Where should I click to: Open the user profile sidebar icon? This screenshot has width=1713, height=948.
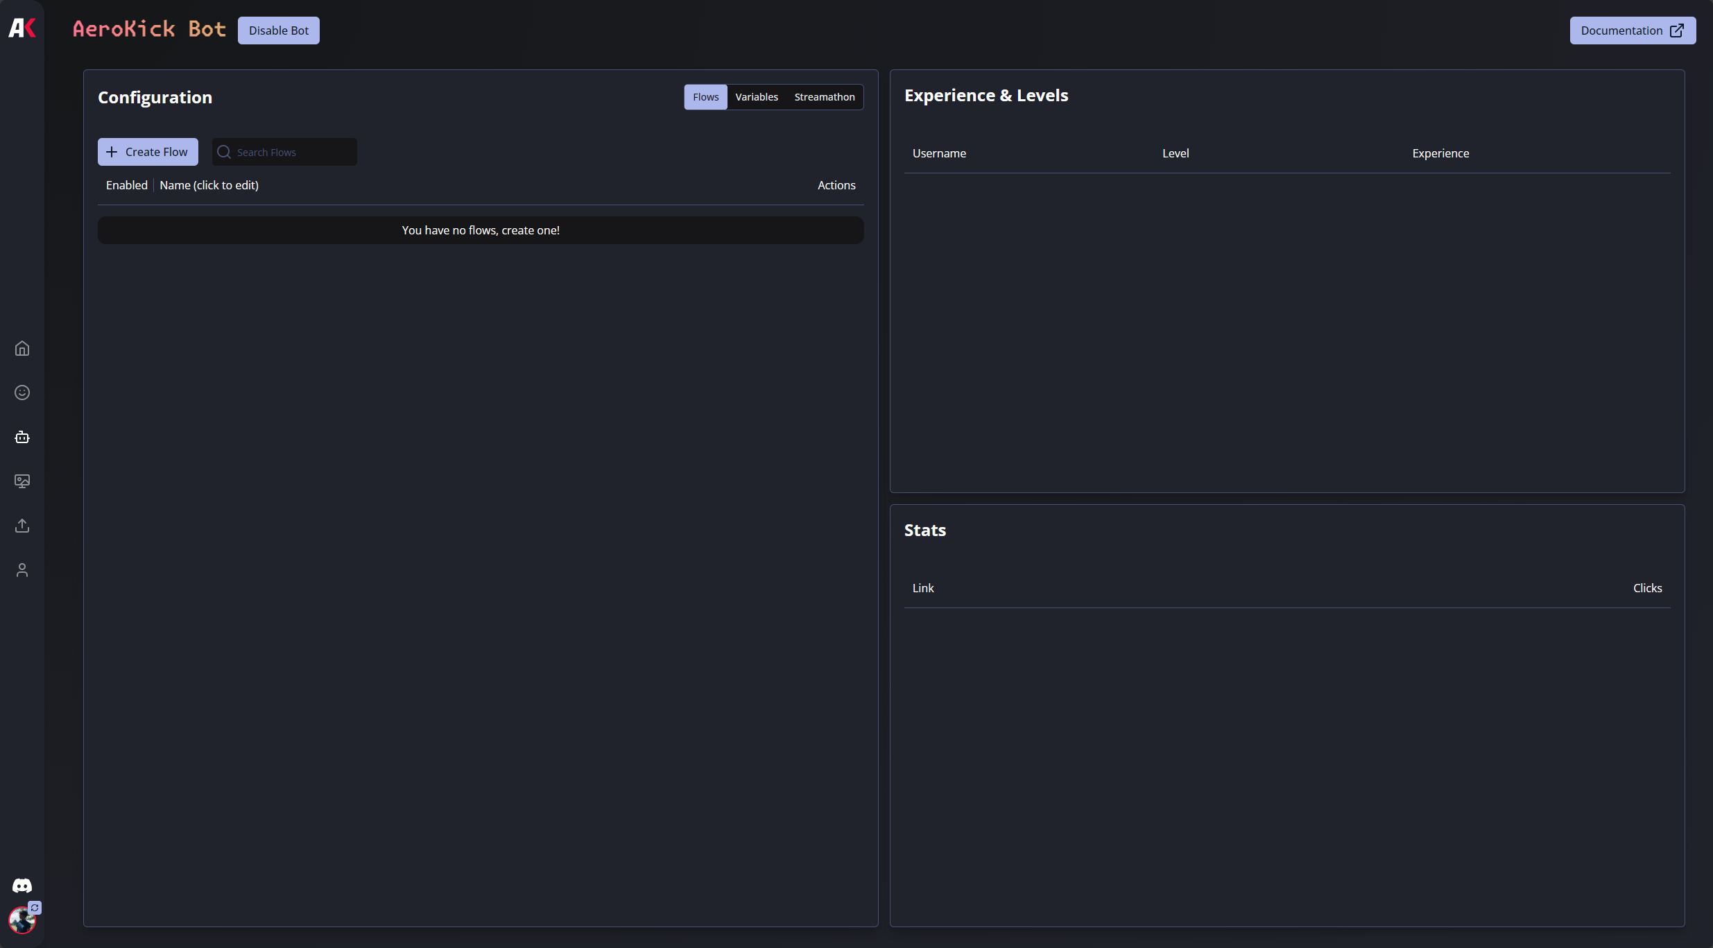(22, 570)
